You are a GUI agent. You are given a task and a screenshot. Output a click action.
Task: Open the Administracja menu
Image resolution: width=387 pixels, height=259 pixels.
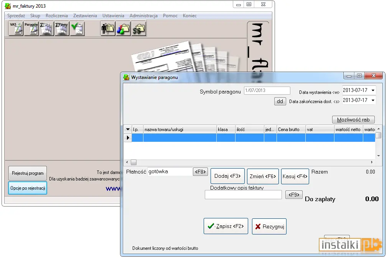coord(143,16)
